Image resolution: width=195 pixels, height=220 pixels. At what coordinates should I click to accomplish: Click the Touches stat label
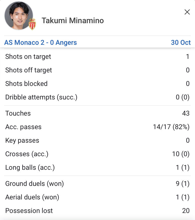pos(18,113)
